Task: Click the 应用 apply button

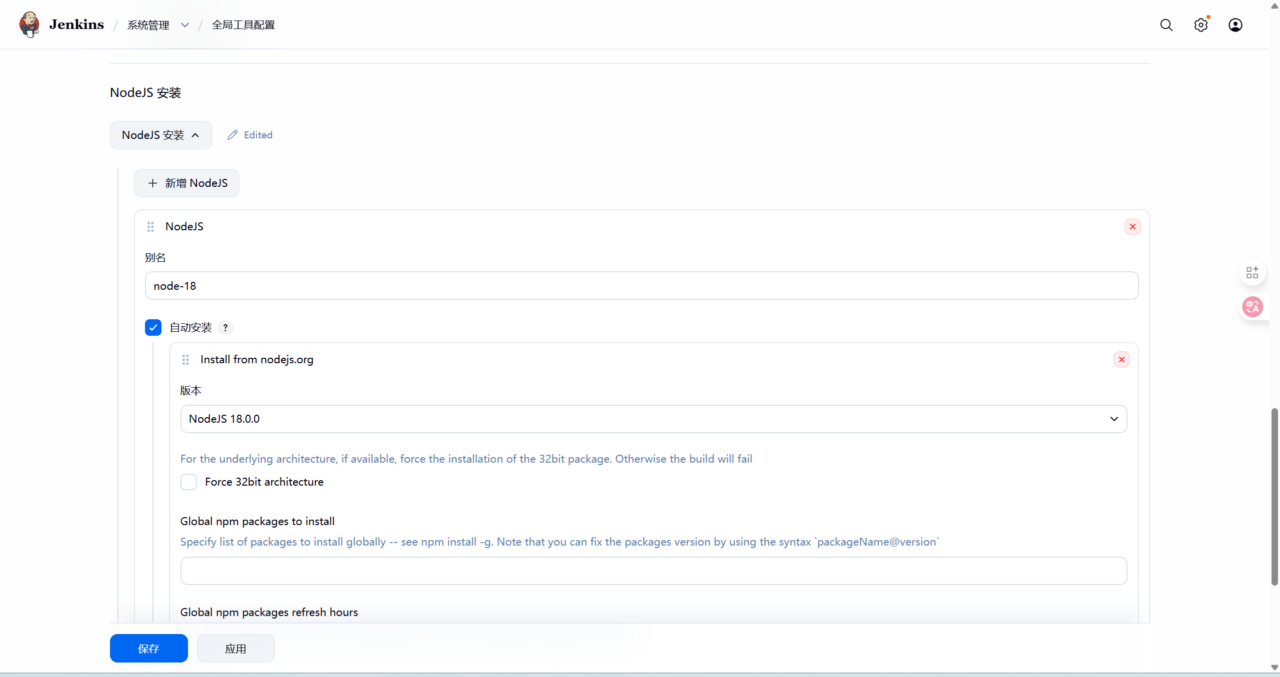Action: click(235, 649)
